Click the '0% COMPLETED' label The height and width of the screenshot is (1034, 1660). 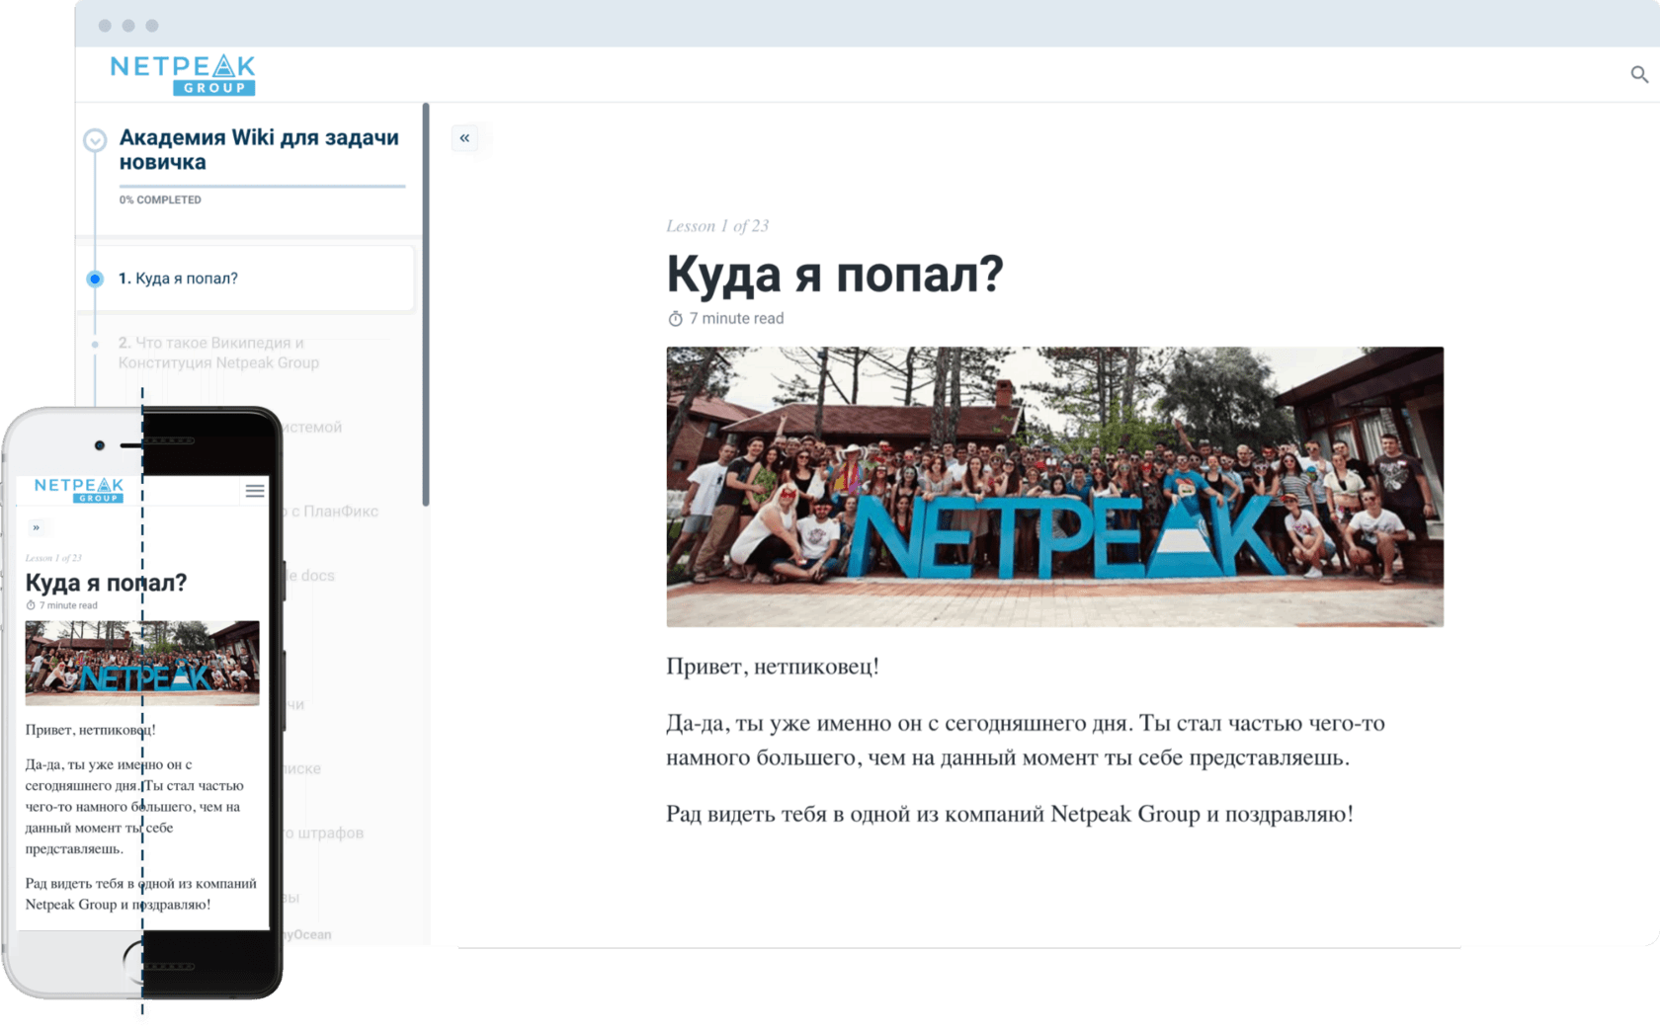160,199
